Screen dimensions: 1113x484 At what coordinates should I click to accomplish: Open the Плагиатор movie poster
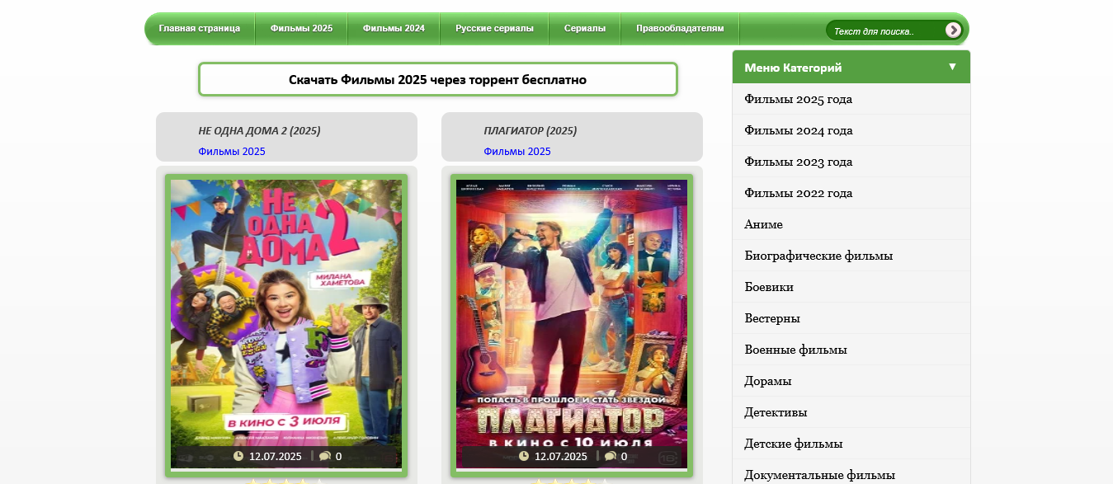[572, 325]
